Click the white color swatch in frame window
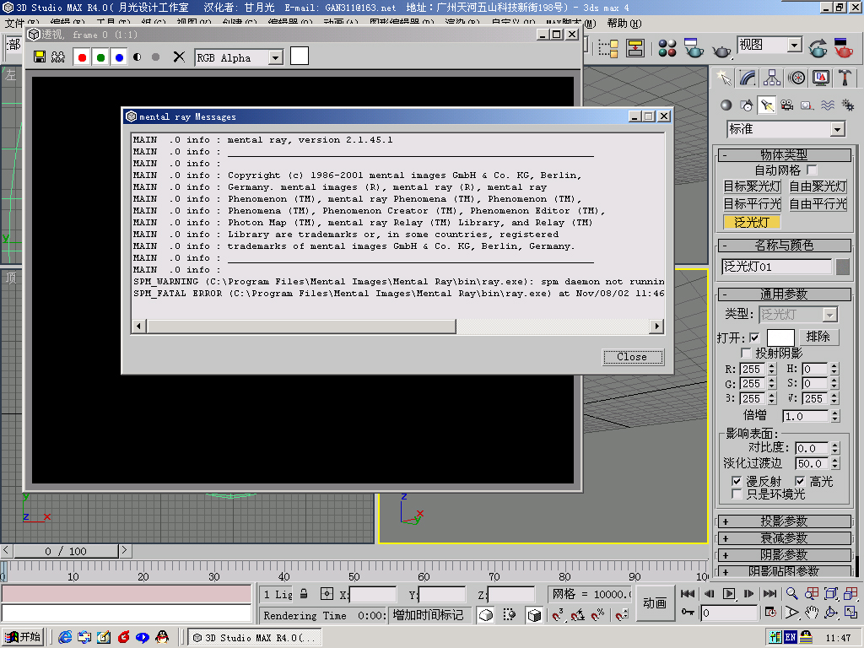The image size is (864, 648). tap(300, 56)
